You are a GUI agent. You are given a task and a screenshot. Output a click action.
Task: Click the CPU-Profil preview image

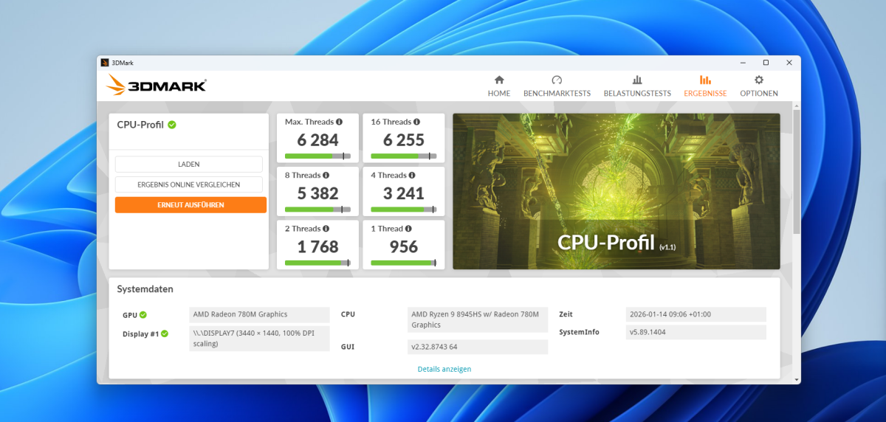617,191
